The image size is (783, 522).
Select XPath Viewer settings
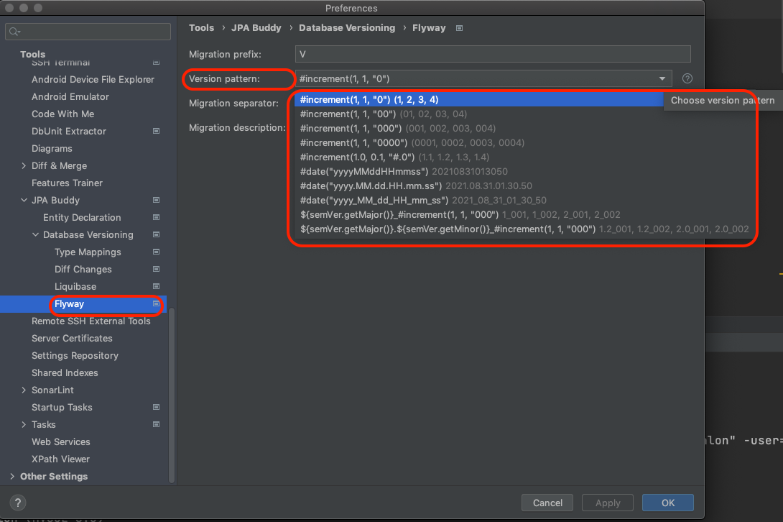(x=60, y=459)
